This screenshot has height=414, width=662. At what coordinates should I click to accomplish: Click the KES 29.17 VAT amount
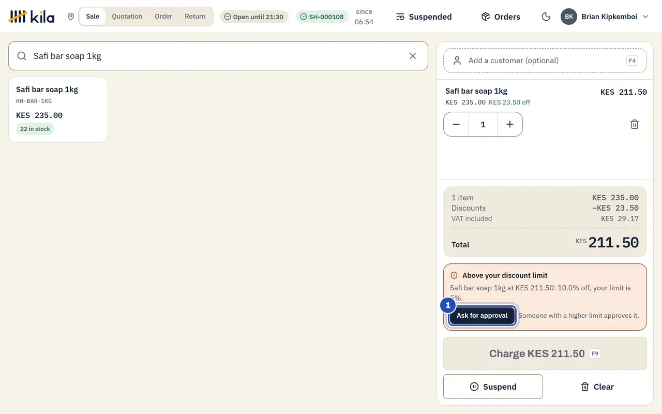(x=620, y=218)
